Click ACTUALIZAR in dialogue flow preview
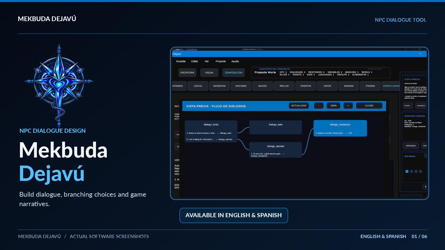Image resolution: width=445 pixels, height=250 pixels. point(299,106)
